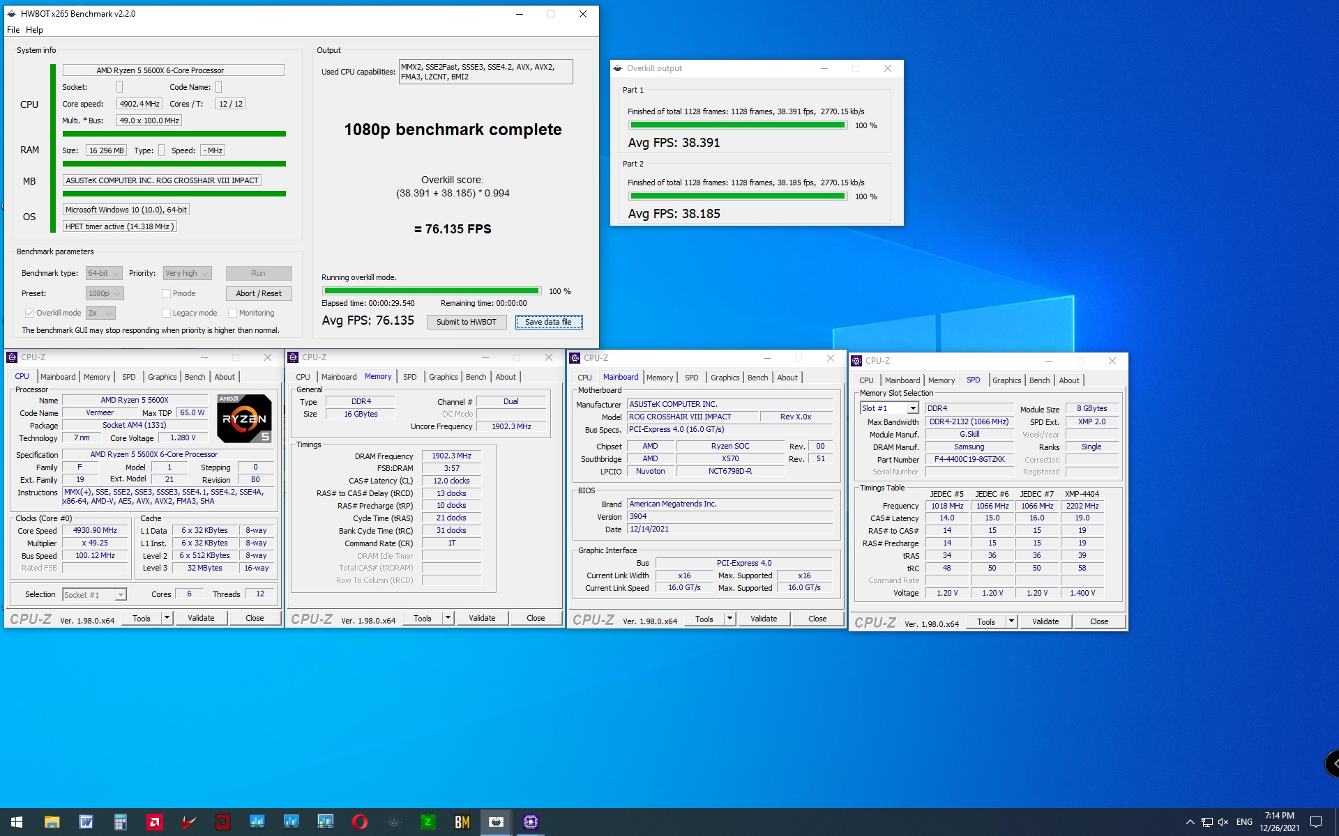This screenshot has height=836, width=1339.
Task: Open the Help menu in HWBOT x265
Action: tap(34, 30)
